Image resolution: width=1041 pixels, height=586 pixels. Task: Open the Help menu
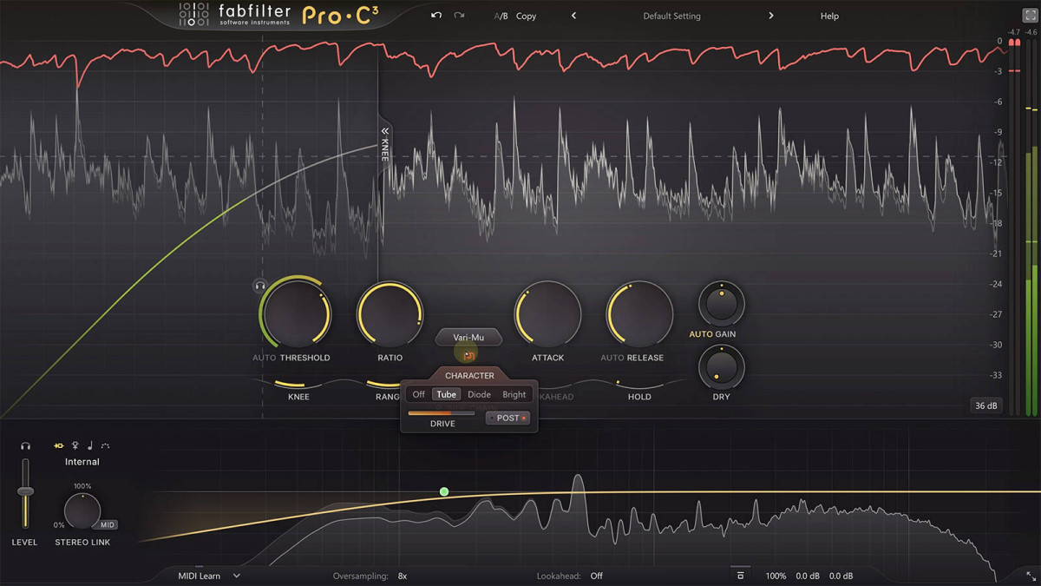pyautogui.click(x=829, y=16)
